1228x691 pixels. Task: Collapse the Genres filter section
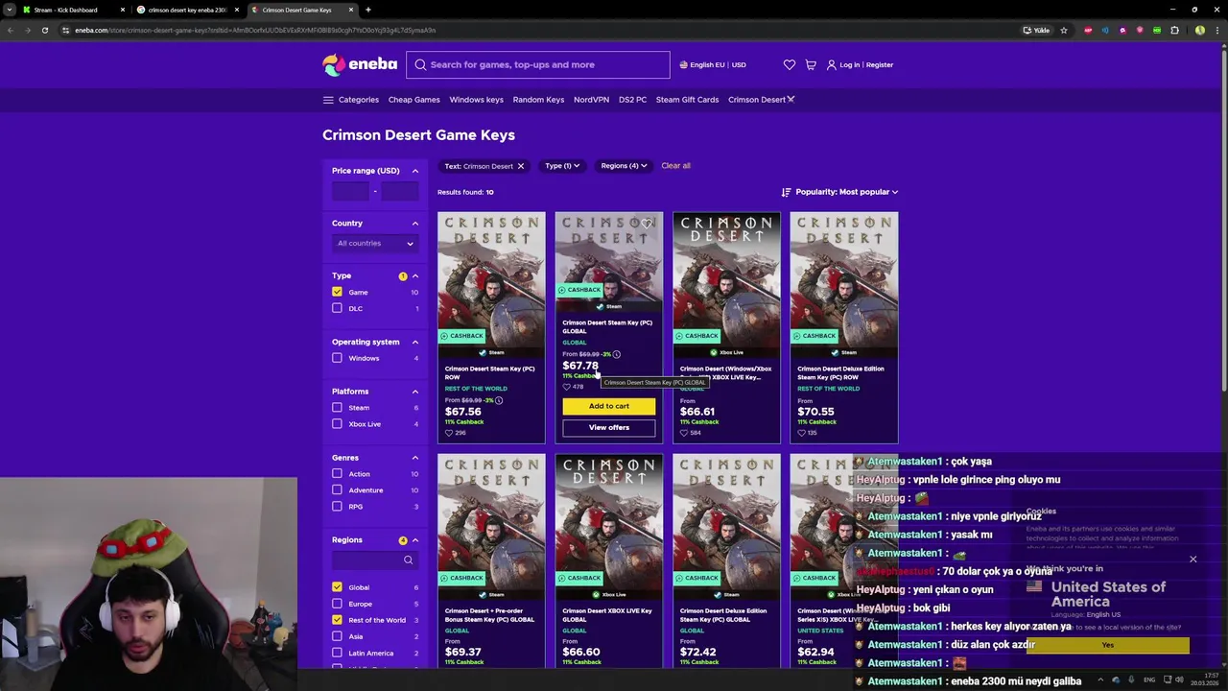pos(415,458)
